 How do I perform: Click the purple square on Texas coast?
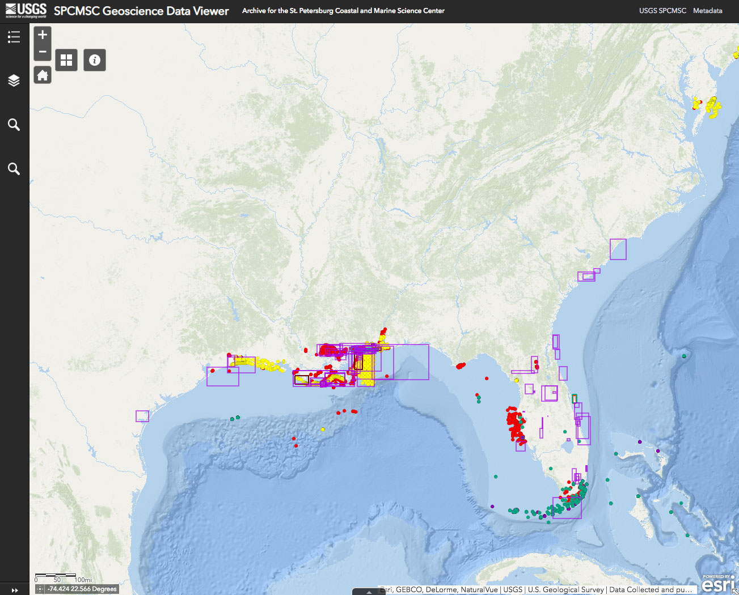click(142, 416)
